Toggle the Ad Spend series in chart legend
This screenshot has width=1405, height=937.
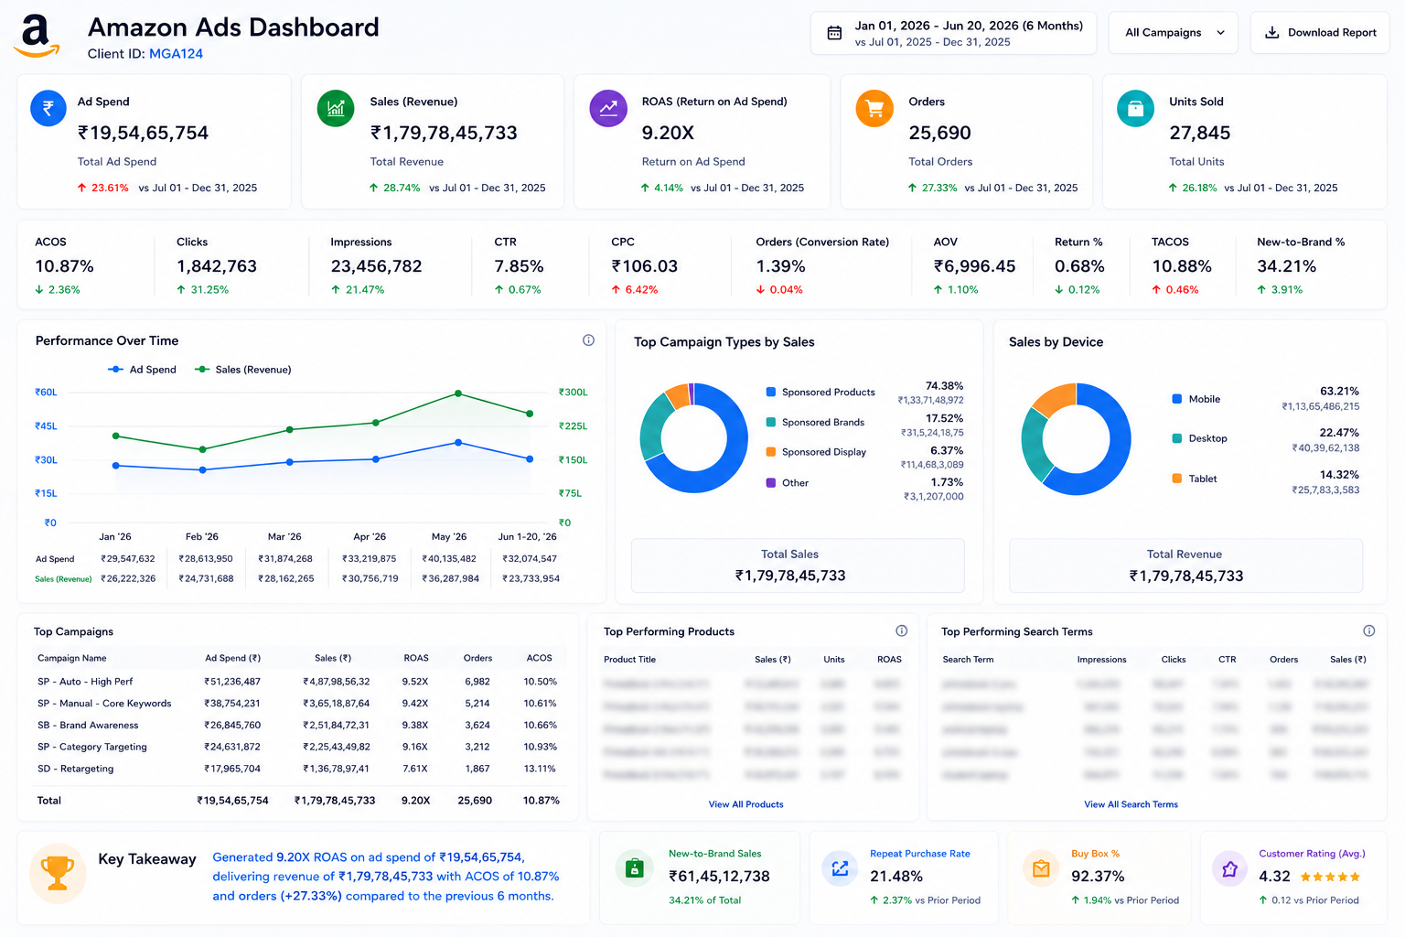click(x=142, y=370)
